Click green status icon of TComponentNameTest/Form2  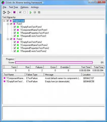(18, 45)
